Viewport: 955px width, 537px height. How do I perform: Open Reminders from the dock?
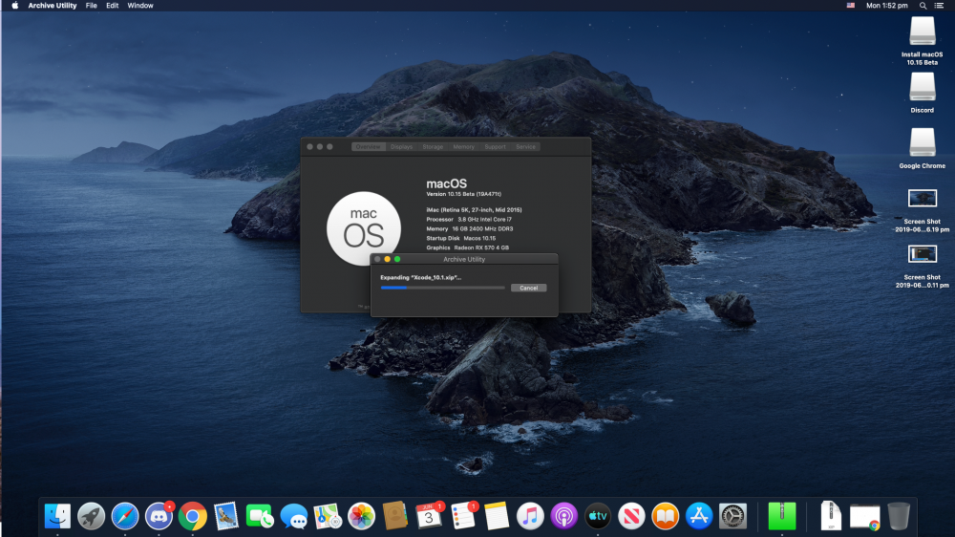click(463, 516)
